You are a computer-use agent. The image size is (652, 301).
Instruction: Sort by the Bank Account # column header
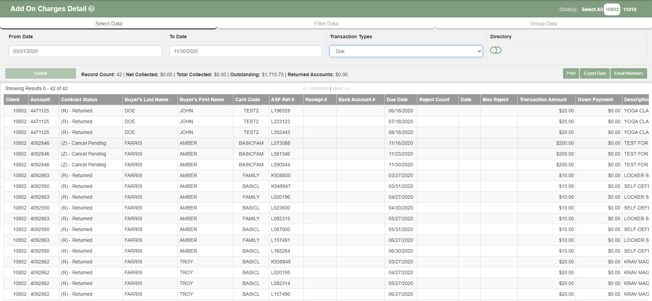tap(360, 100)
